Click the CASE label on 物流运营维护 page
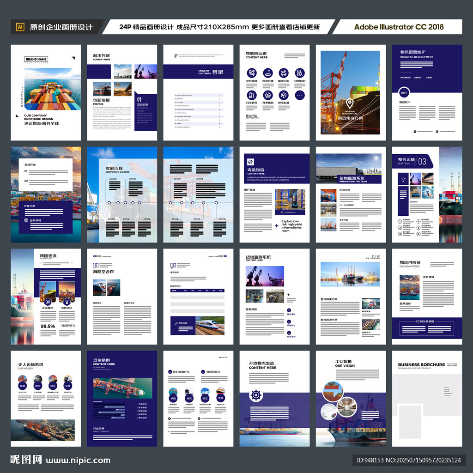Image resolution: width=473 pixels, height=473 pixels. (429, 78)
